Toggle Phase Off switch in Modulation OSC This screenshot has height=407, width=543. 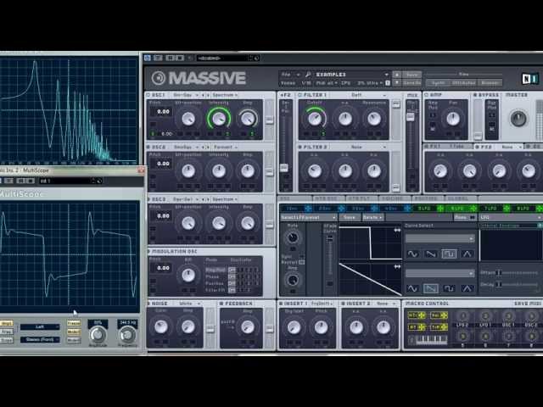(232, 276)
